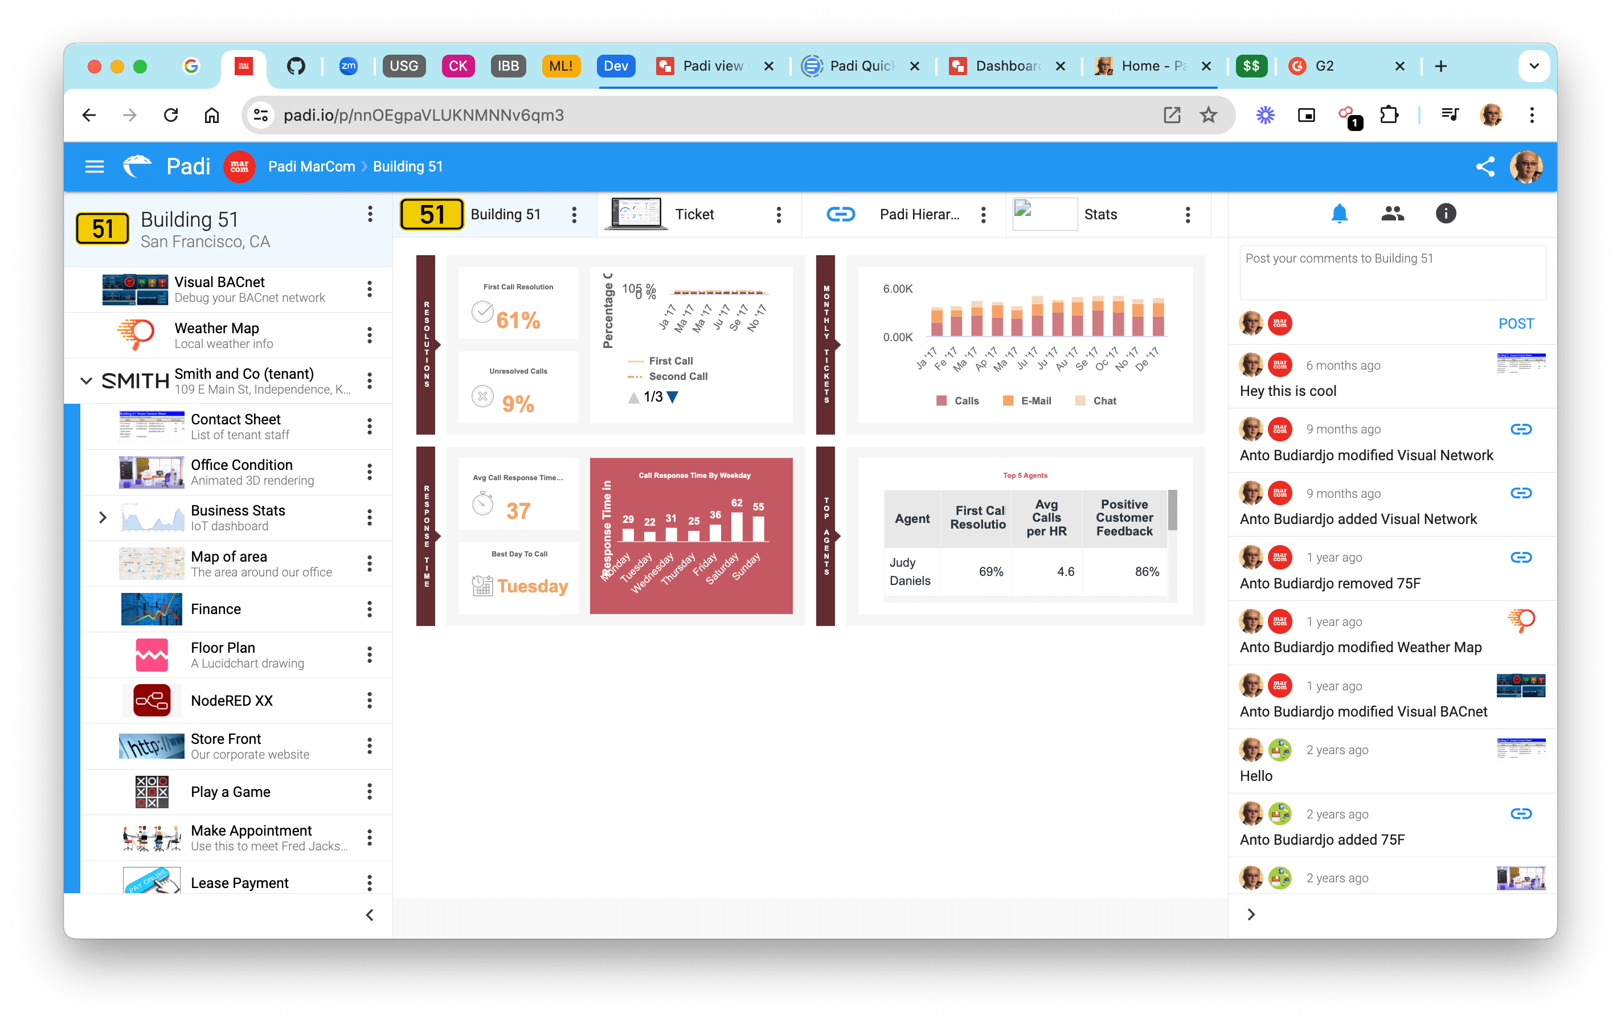Switch to the Ticket tab
Image resolution: width=1621 pixels, height=1023 pixels.
[694, 214]
